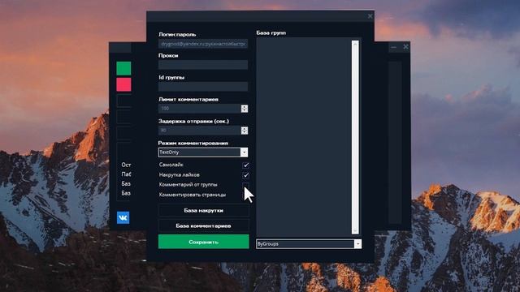
Task: Click the Комментировать страницы label
Action: click(x=193, y=195)
